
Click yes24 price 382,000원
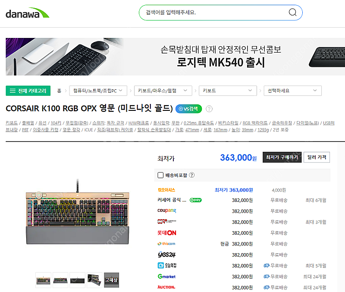[242, 255]
